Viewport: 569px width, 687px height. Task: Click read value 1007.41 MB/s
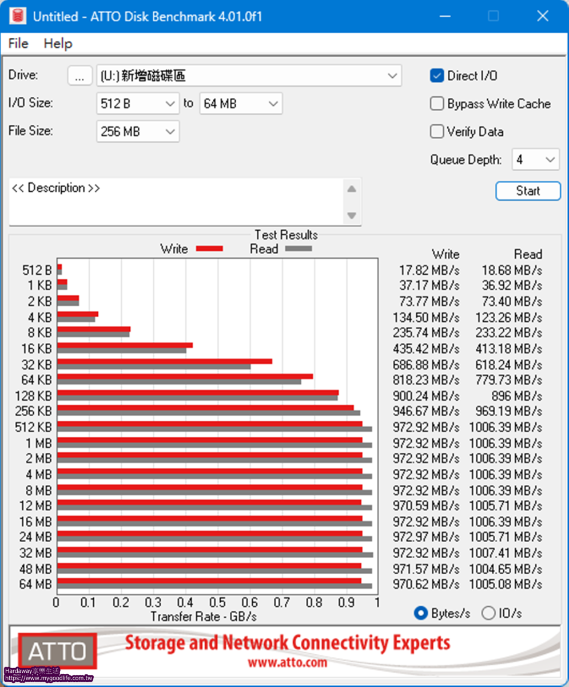click(506, 553)
